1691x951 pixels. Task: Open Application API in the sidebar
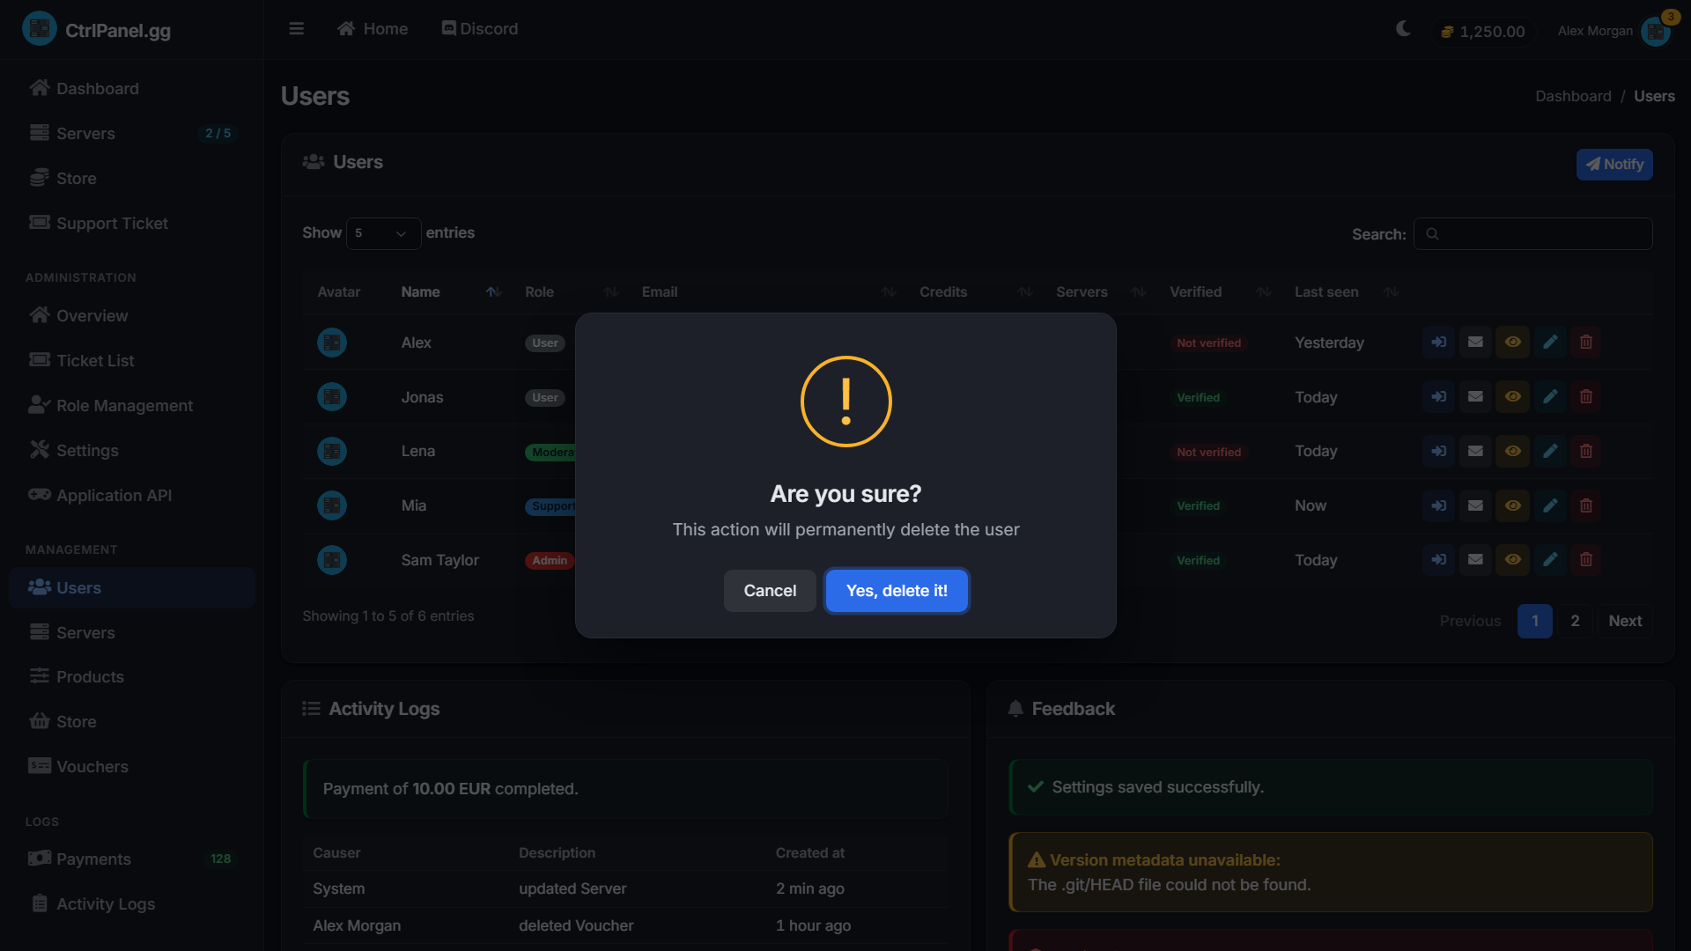[132, 496]
